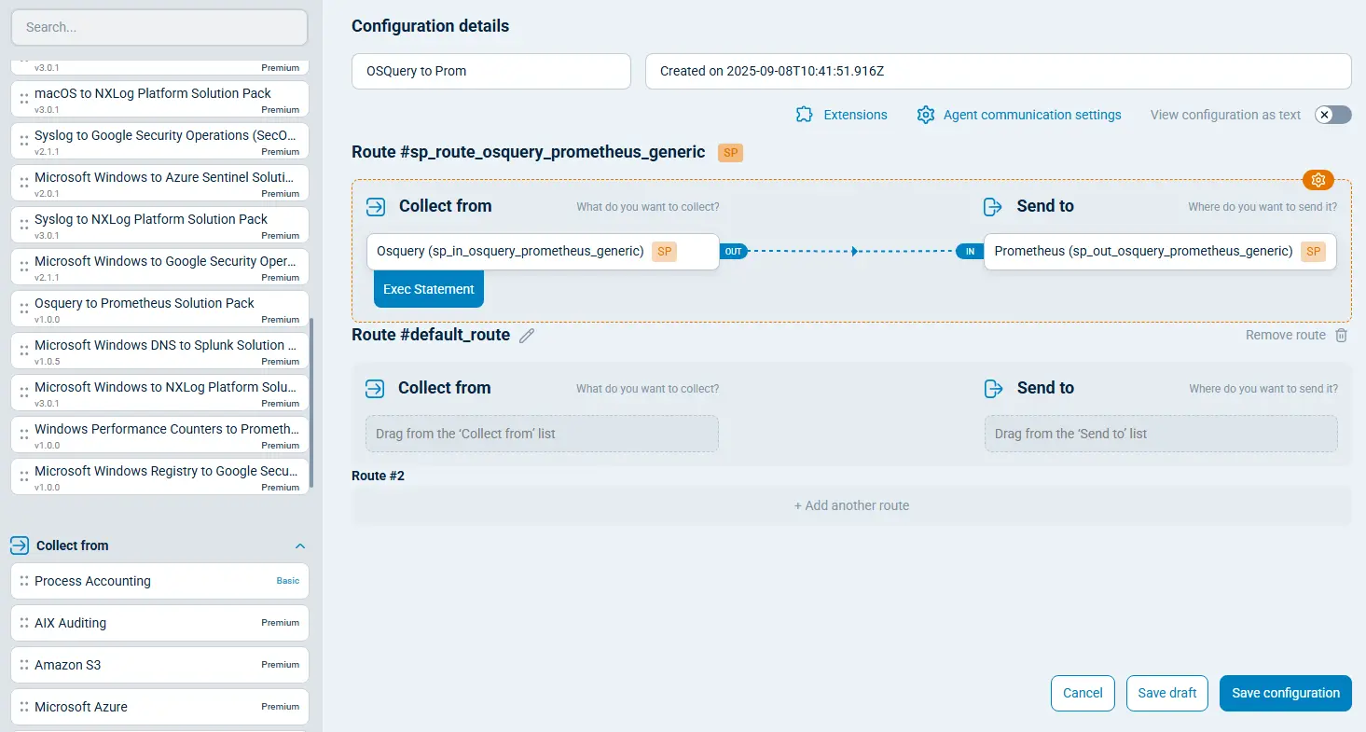Click the Remove route trash icon
This screenshot has width=1366, height=732.
(1341, 336)
